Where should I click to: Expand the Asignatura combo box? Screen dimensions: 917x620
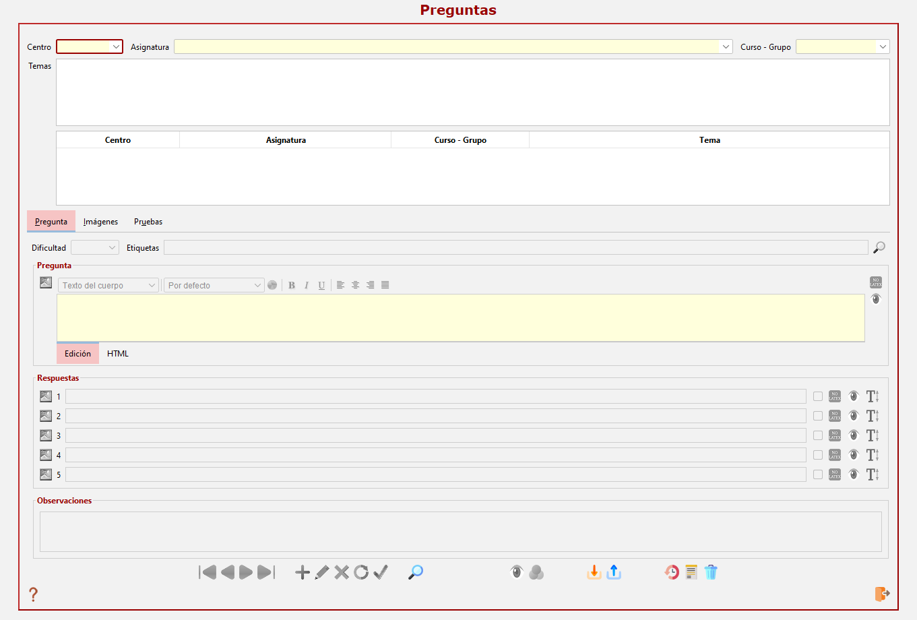(x=453, y=46)
